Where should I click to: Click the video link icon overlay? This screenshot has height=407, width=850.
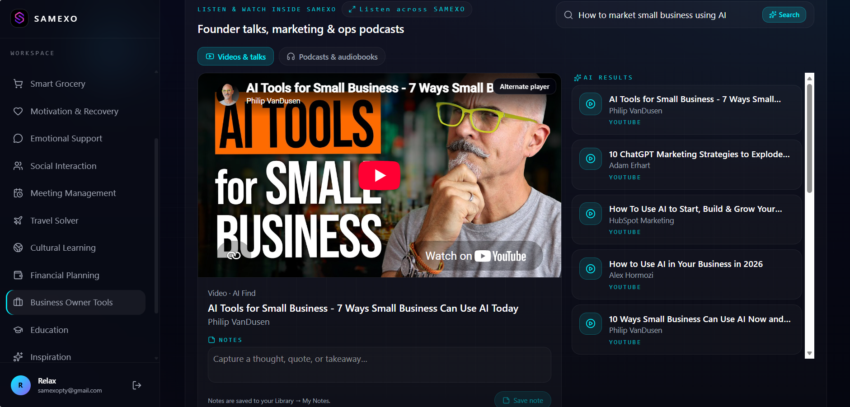click(234, 256)
